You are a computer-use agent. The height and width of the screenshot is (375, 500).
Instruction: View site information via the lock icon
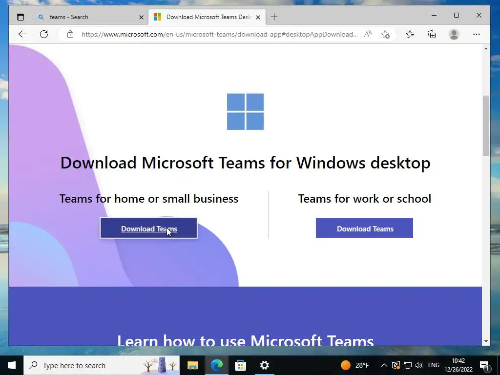70,34
